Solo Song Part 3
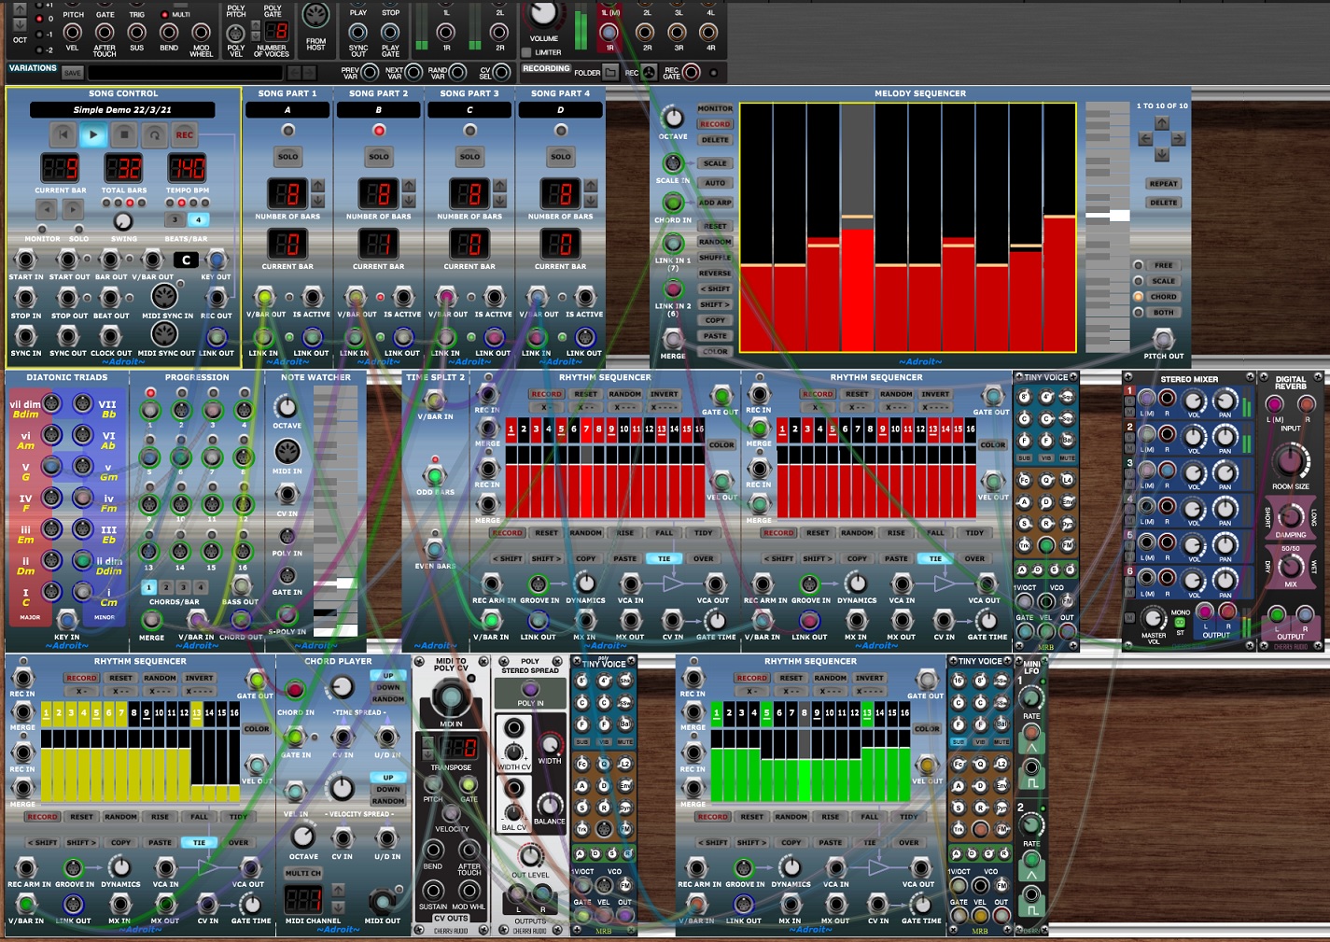Image resolution: width=1330 pixels, height=942 pixels. pyautogui.click(x=469, y=156)
